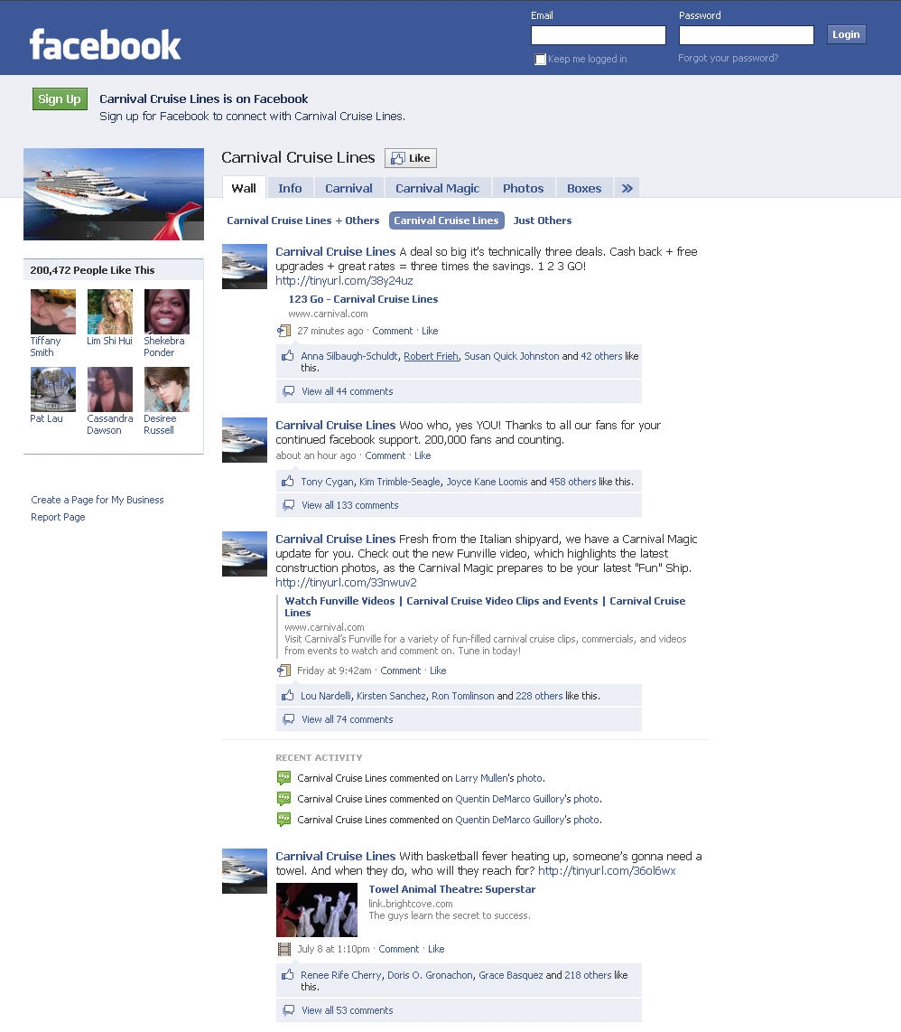
Task: Like the Carnival Cruise Lines page
Action: pos(411,158)
